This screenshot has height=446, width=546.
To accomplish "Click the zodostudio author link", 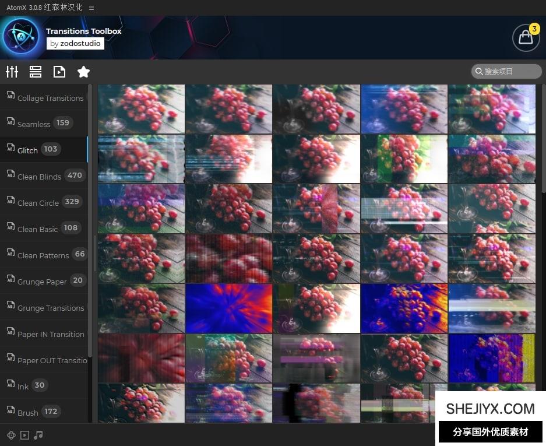I will [x=75, y=44].
